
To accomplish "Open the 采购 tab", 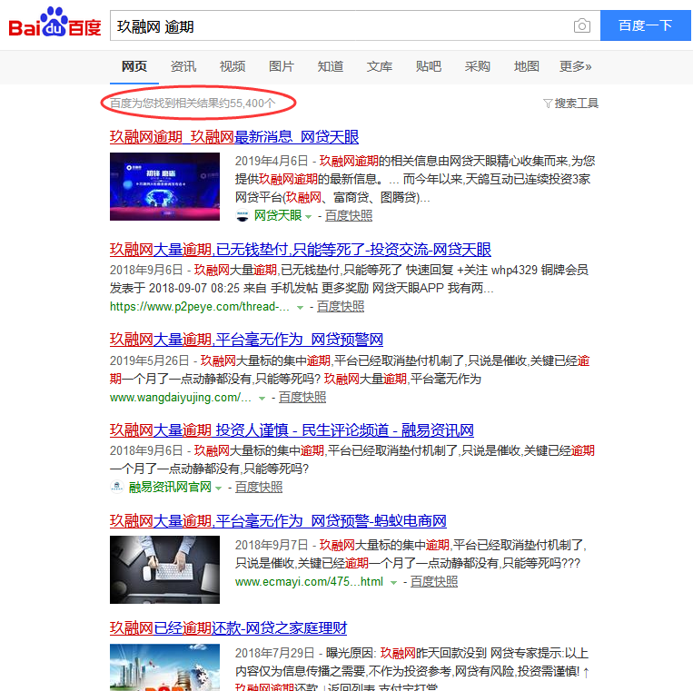I will pos(478,66).
